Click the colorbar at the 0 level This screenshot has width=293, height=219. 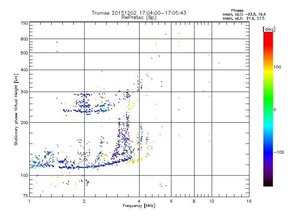pyautogui.click(x=268, y=109)
